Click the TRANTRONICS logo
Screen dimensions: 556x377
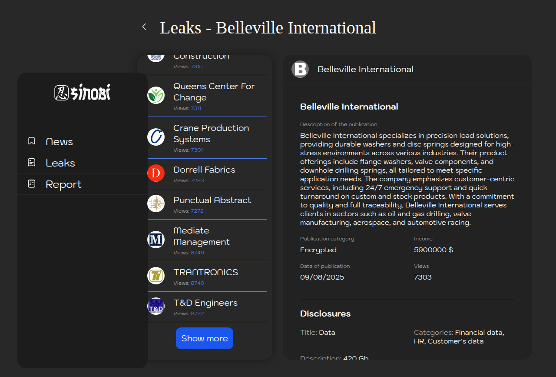[156, 276]
